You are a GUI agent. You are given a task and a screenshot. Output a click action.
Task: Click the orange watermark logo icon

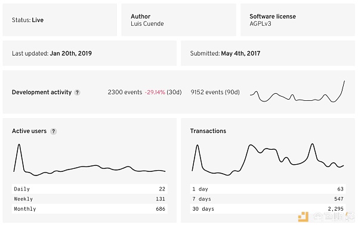pyautogui.click(x=303, y=216)
